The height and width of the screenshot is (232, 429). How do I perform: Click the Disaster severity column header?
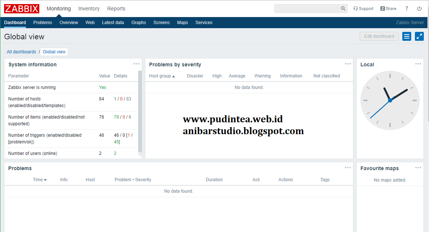[x=195, y=76]
